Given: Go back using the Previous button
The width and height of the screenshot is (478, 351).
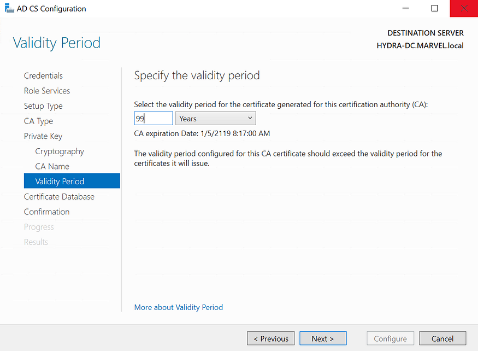Looking at the screenshot, I should coord(270,338).
